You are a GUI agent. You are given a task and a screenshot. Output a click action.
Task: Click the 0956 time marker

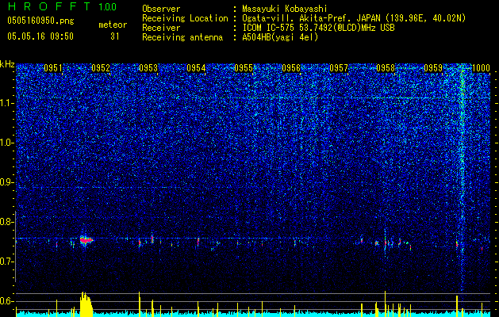(291, 68)
